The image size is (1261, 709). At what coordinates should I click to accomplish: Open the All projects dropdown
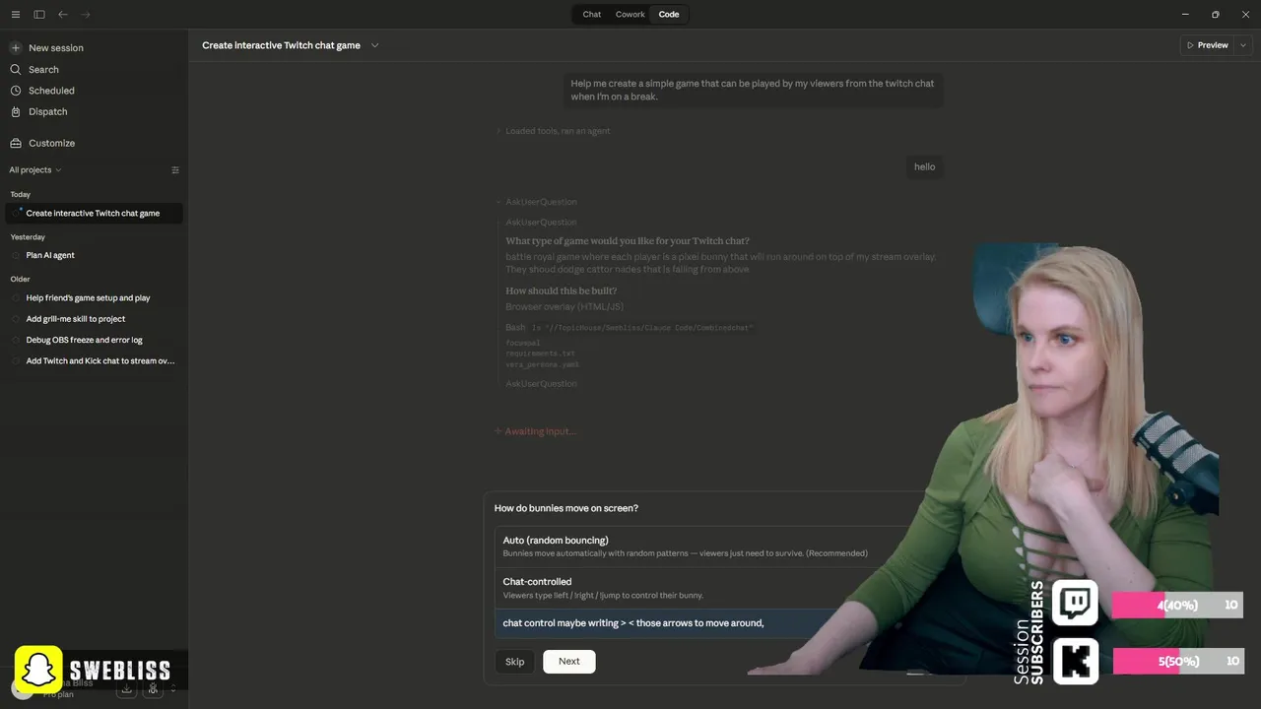(35, 170)
